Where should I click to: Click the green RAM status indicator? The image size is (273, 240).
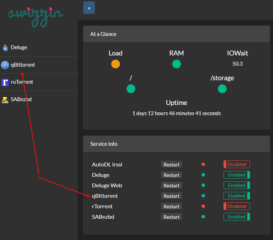pos(176,64)
